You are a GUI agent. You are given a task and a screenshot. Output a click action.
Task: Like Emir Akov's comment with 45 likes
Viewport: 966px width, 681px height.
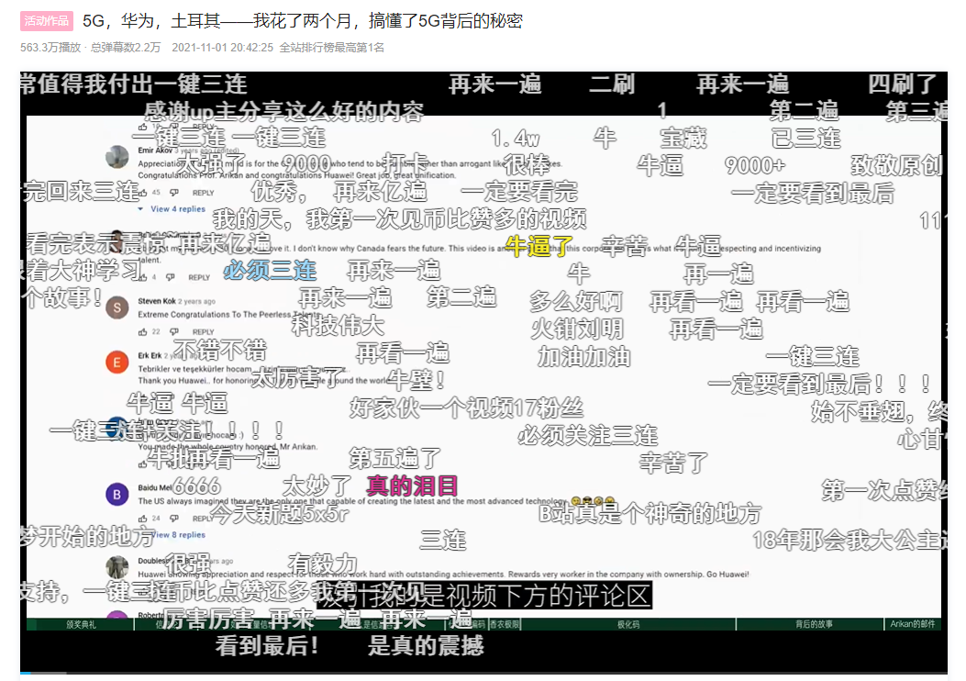coord(143,193)
